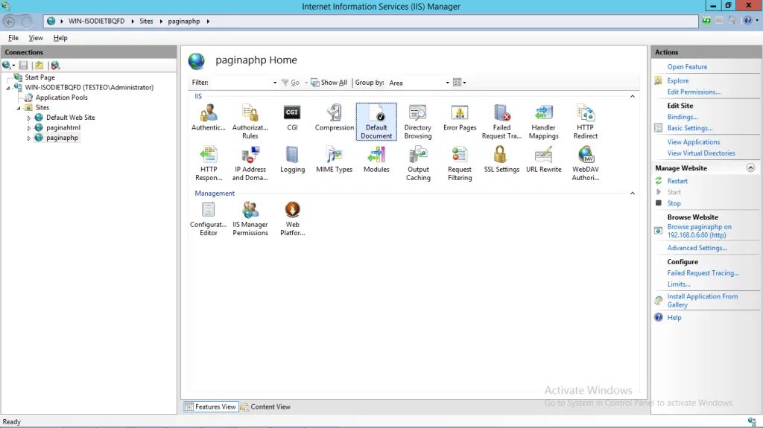Select Start Page in Connections tree
This screenshot has width=763, height=428.
point(39,77)
